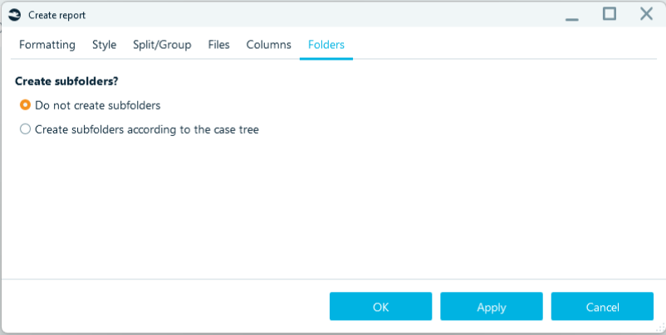
Task: Select the Files tab
Action: [x=218, y=45]
